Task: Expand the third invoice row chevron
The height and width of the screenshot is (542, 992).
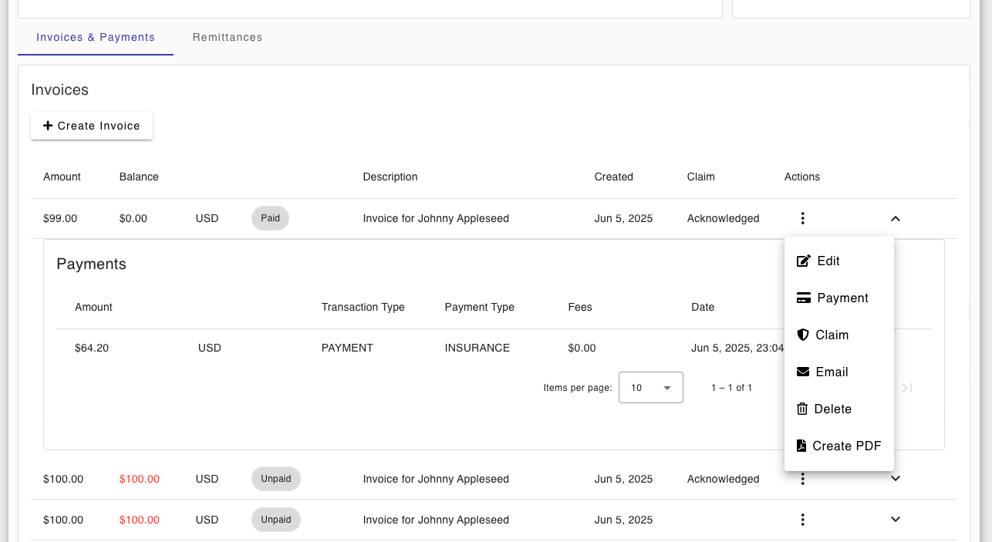Action: pyautogui.click(x=895, y=520)
